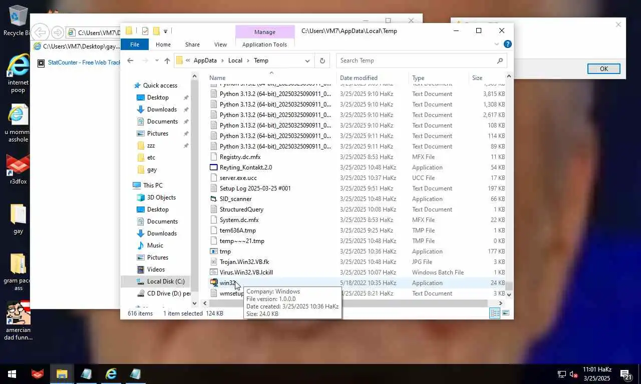Image resolution: width=641 pixels, height=384 pixels.
Task: Click the Help question mark icon
Action: [x=508, y=44]
